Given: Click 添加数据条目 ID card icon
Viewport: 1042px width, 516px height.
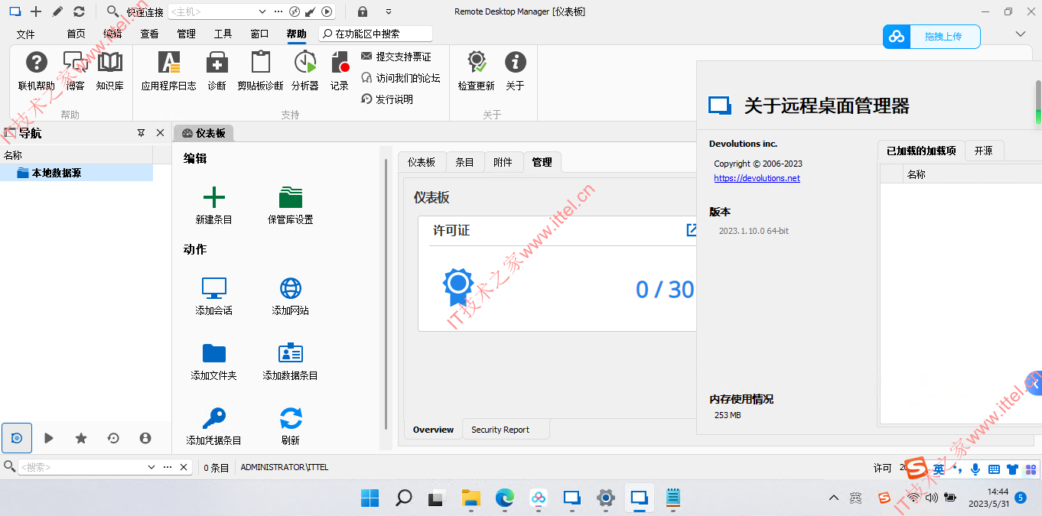Looking at the screenshot, I should (x=290, y=353).
